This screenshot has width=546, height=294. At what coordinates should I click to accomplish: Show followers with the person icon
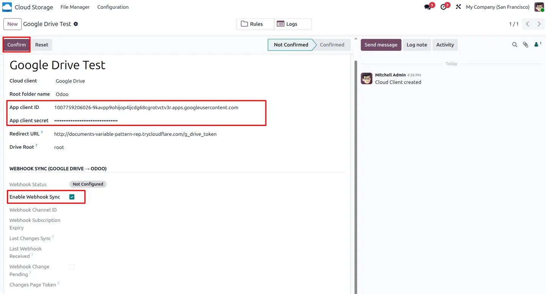tap(537, 44)
